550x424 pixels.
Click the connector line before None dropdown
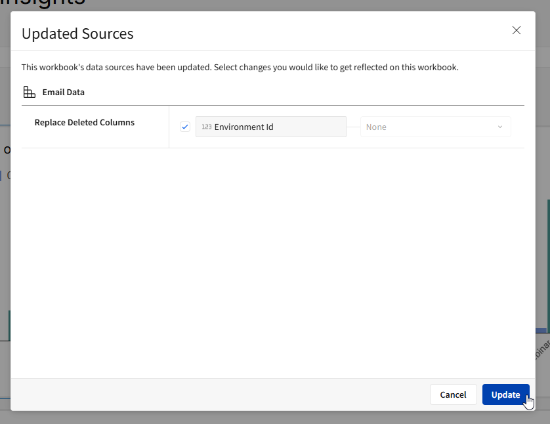[x=353, y=127]
